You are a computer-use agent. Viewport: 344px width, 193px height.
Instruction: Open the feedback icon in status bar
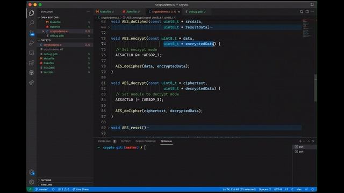[x=307, y=189]
